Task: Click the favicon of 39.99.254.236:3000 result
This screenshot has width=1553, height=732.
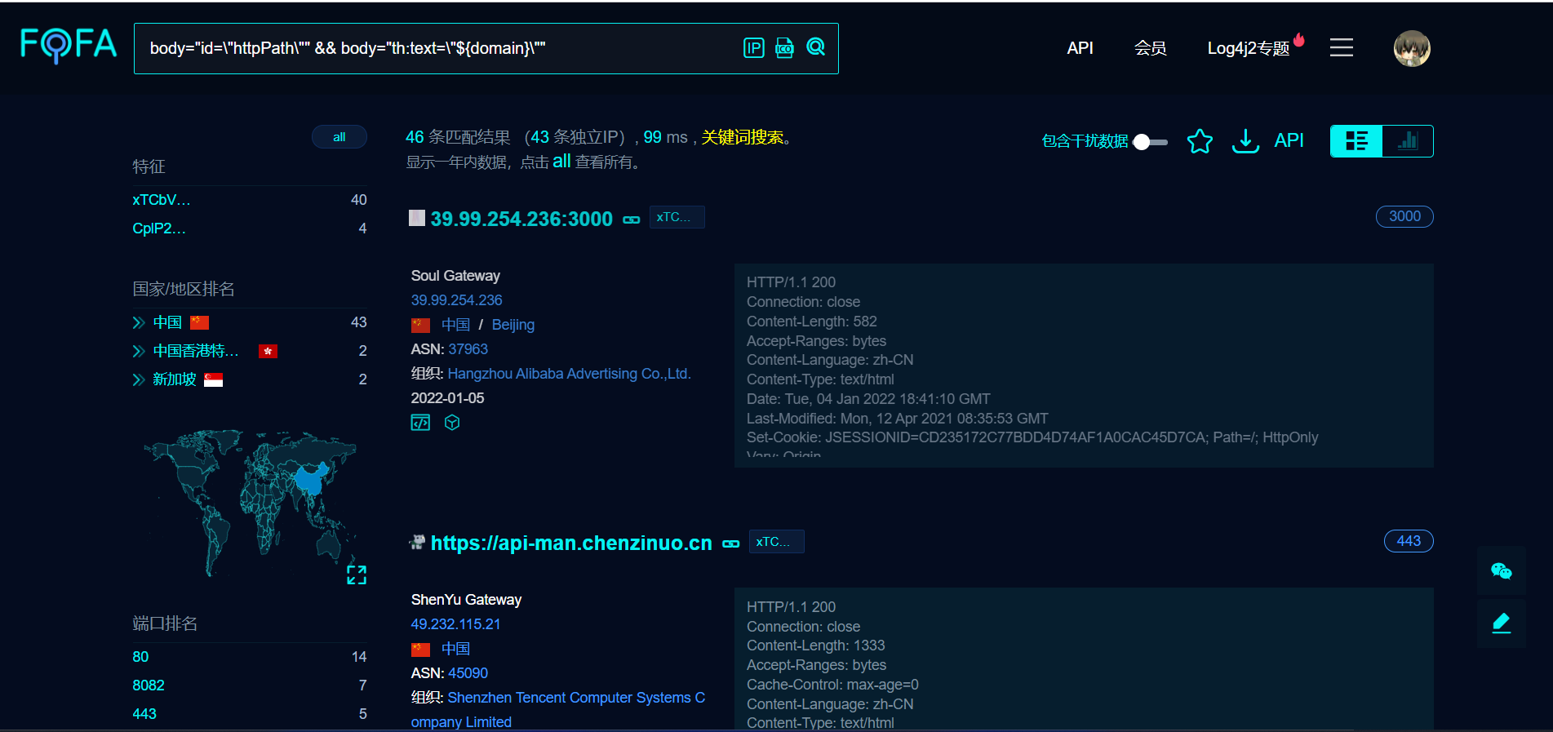Action: tap(417, 218)
